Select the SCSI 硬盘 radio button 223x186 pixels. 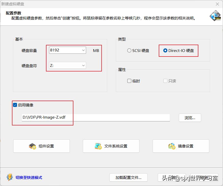(x=129, y=50)
